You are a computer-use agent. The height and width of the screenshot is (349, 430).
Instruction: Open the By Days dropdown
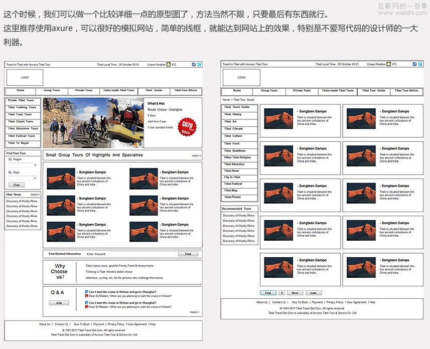coord(22,178)
